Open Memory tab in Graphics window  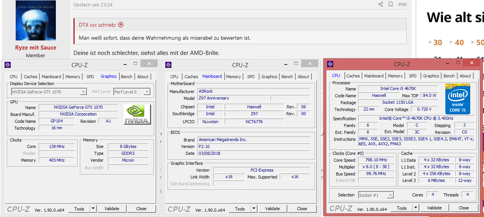(x=73, y=77)
